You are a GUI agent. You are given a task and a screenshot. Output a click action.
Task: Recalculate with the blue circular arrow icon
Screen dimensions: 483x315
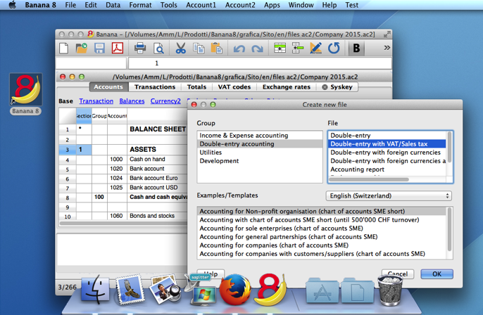pyautogui.click(x=334, y=49)
